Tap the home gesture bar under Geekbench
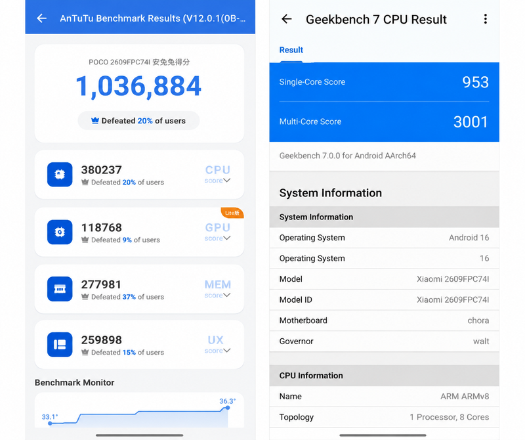The height and width of the screenshot is (440, 525). point(383,435)
